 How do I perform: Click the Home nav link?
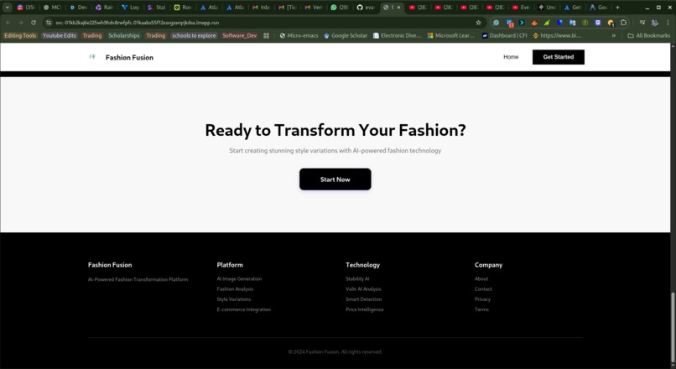(x=511, y=57)
